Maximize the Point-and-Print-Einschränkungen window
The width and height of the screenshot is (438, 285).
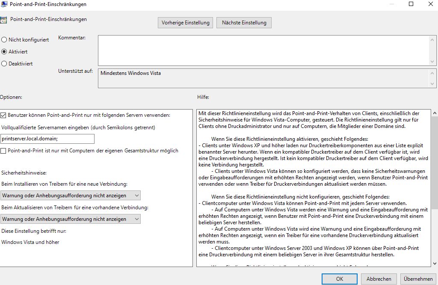tap(411, 4)
